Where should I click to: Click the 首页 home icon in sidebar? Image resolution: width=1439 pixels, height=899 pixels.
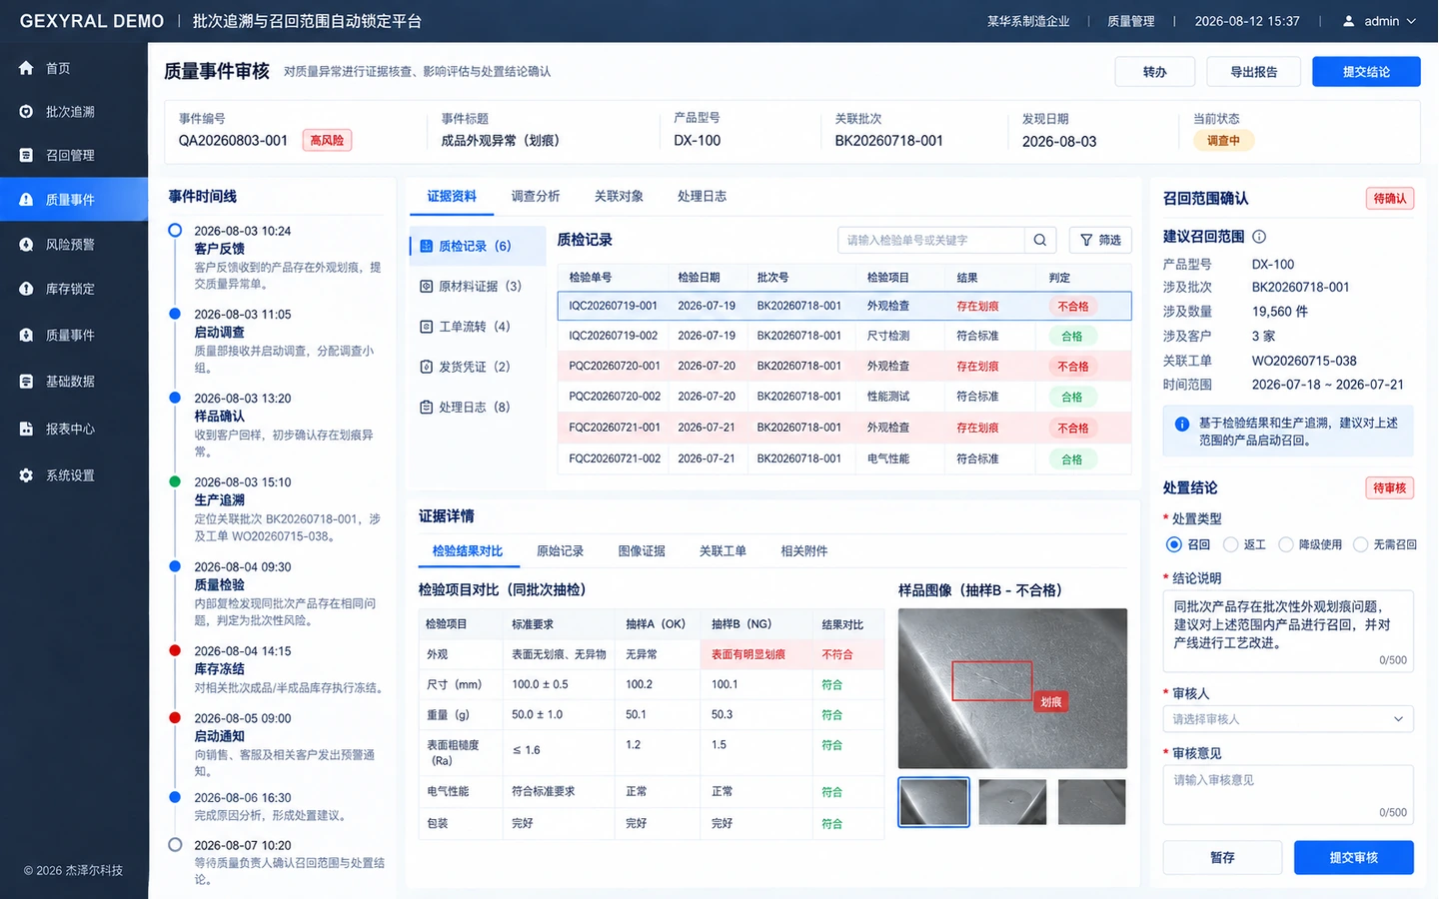pyautogui.click(x=26, y=68)
